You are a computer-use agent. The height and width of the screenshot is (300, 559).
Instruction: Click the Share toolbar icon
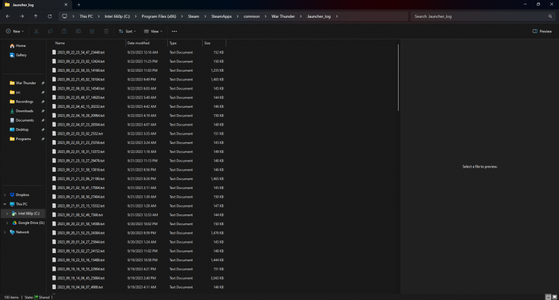click(92, 31)
